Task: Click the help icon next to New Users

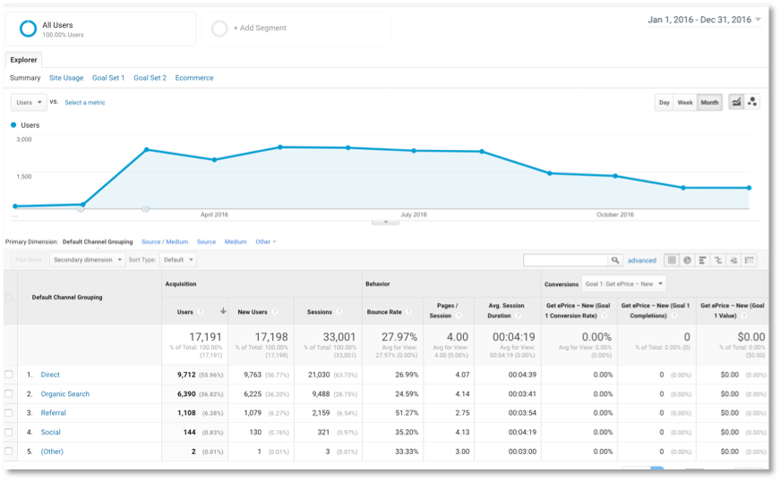Action: [274, 312]
